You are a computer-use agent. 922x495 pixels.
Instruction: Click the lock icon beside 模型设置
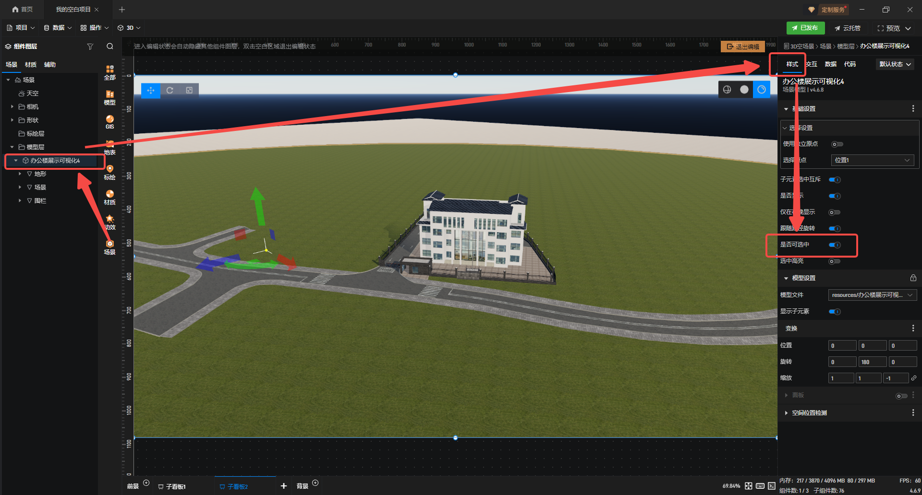point(913,278)
